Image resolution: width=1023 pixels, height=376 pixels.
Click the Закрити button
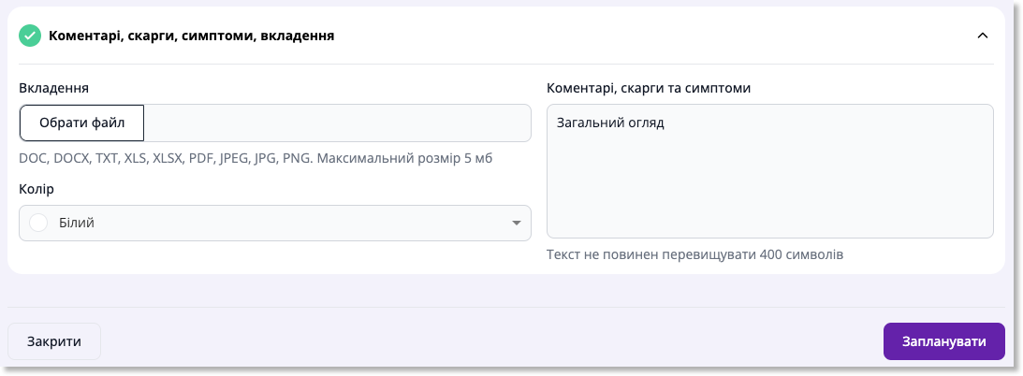tap(54, 341)
